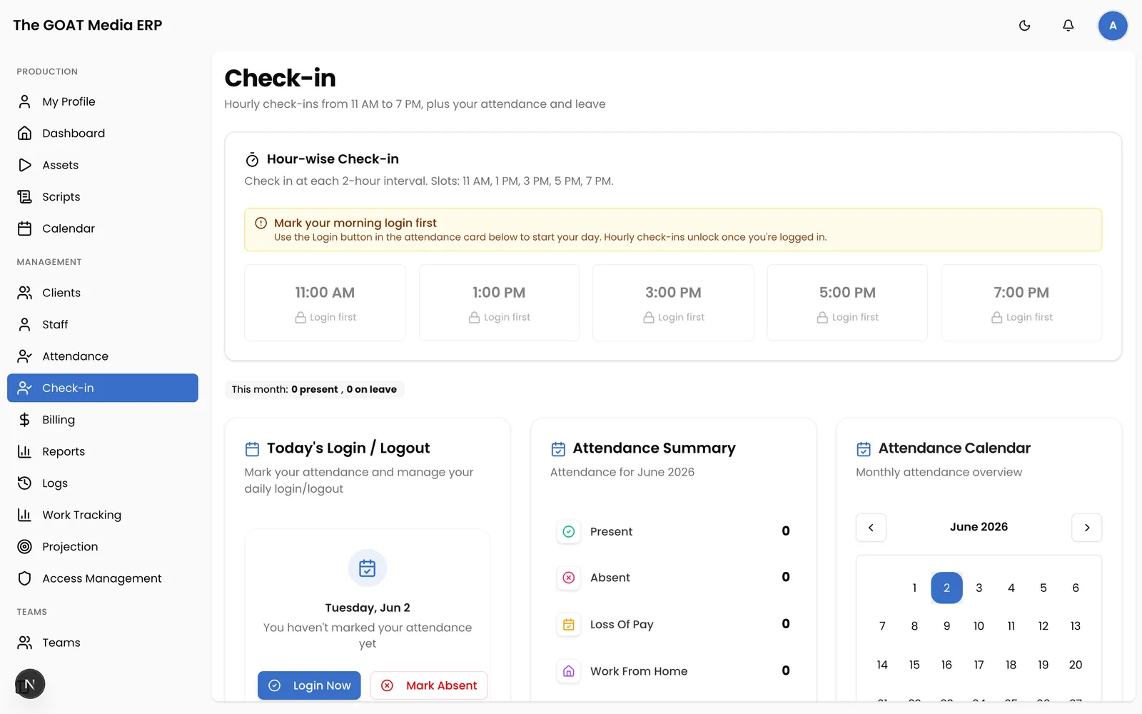This screenshot has height=714, width=1142.
Task: Open the Assets section
Action: coord(103,165)
